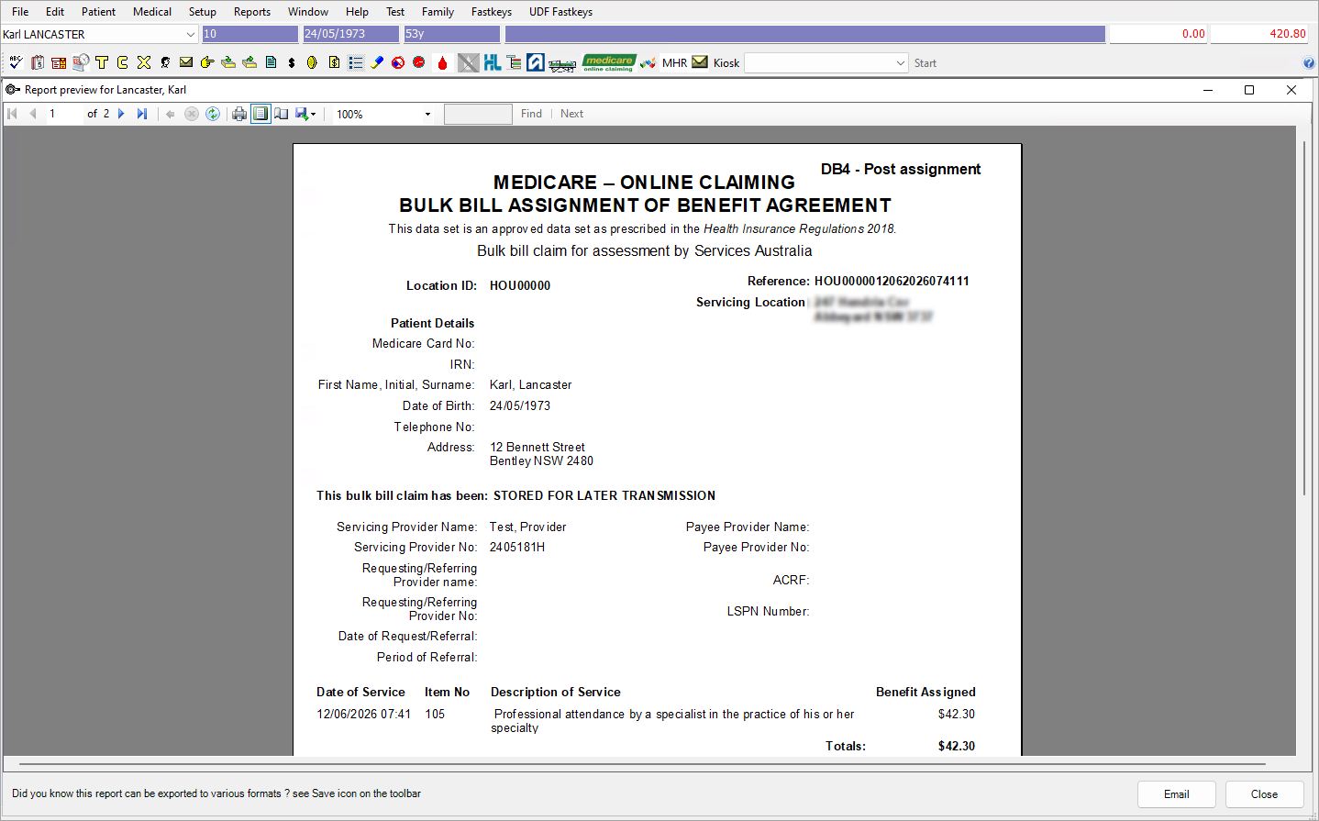Go to next page of report

[121, 114]
